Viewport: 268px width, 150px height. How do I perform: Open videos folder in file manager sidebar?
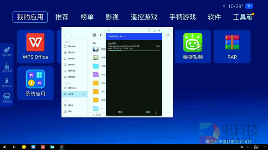[75, 65]
